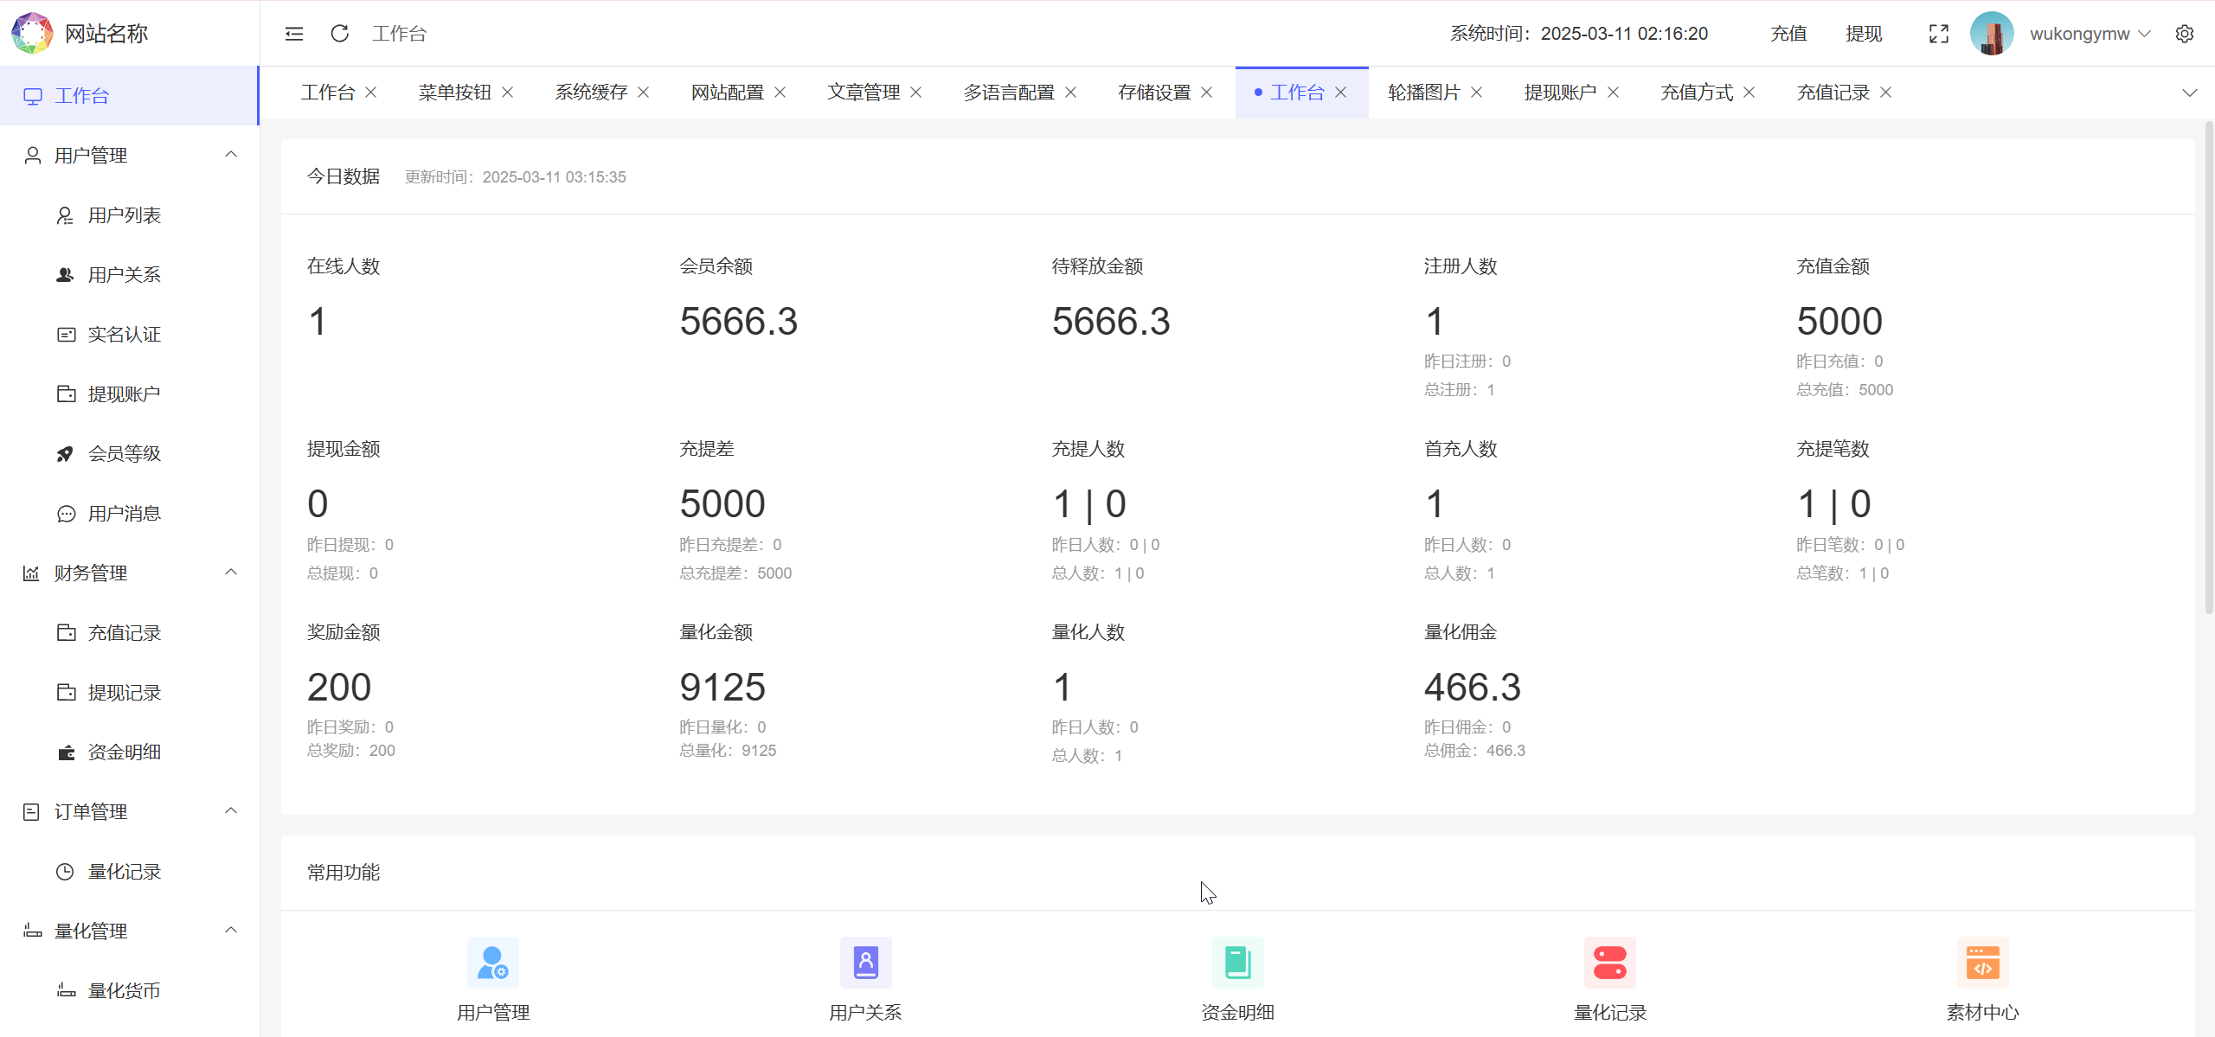Click the 会员等级 rocket icon in sidebar
This screenshot has width=2215, height=1037.
67,453
